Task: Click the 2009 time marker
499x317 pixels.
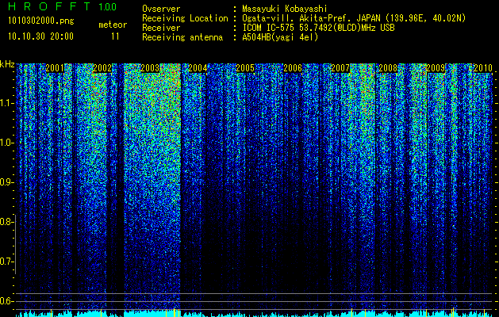Action: (x=436, y=68)
